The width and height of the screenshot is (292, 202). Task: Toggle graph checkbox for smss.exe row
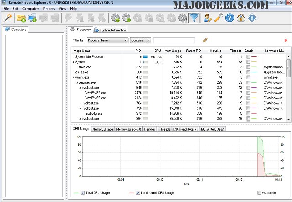point(248,67)
